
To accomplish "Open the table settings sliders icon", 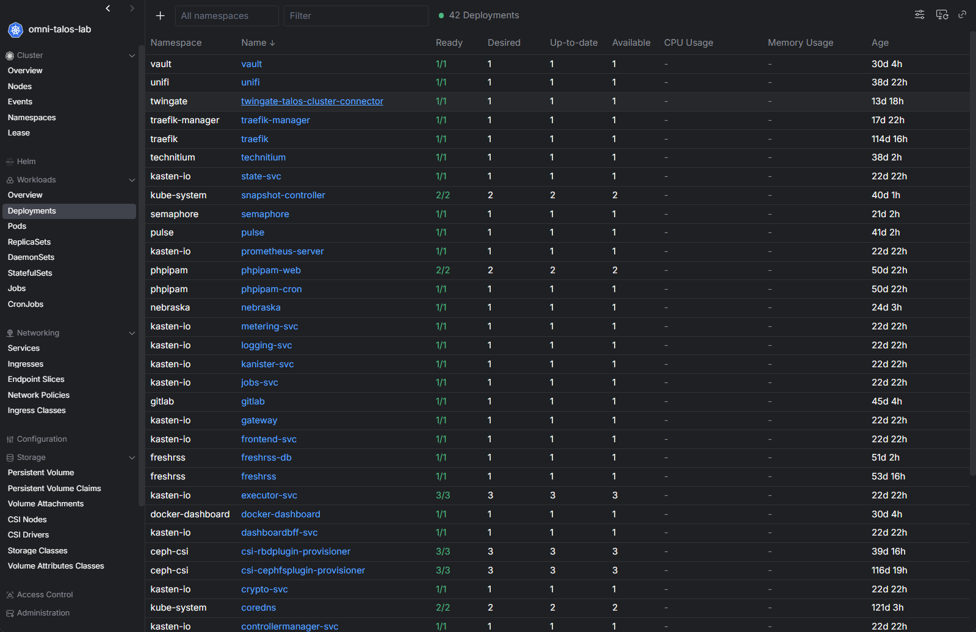I will (x=919, y=15).
